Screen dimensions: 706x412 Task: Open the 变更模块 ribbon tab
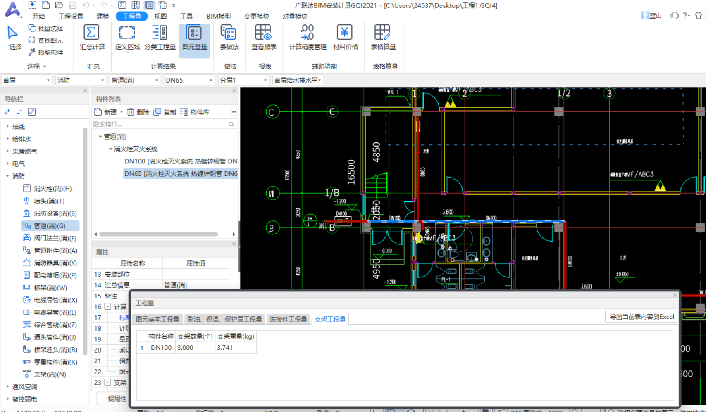[x=256, y=16]
